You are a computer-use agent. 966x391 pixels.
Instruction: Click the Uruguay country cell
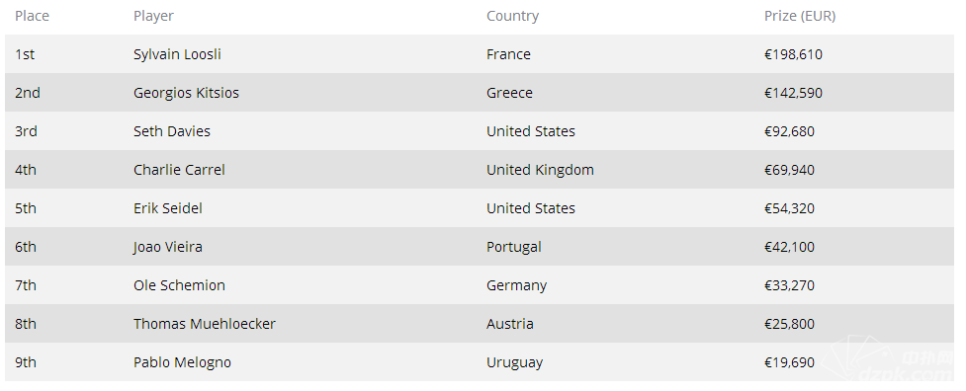(x=514, y=362)
